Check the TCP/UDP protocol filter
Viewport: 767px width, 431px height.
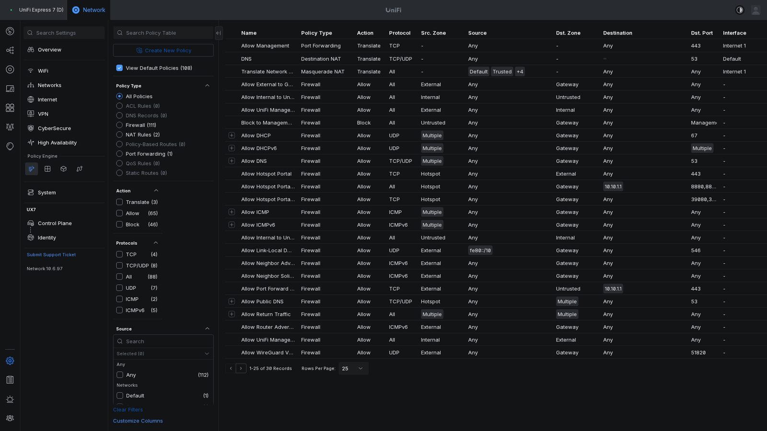119,265
